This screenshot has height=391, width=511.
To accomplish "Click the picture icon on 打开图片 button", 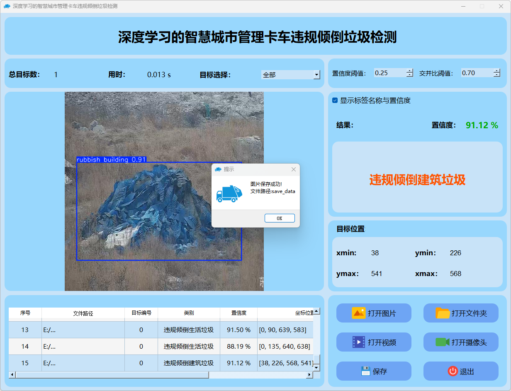I will [x=358, y=313].
